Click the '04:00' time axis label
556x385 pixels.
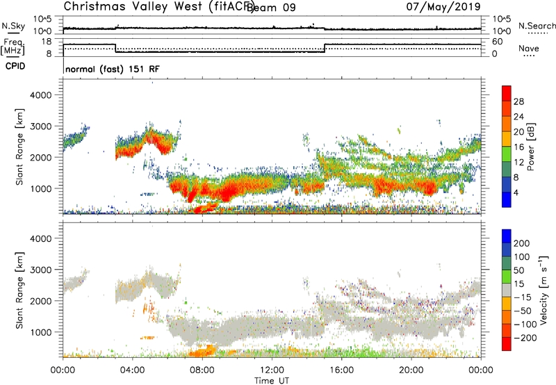tap(133, 370)
